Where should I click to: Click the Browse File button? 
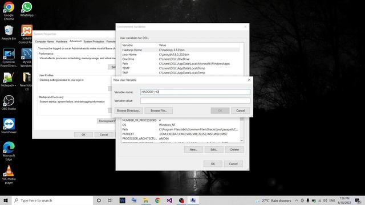[x=159, y=110]
